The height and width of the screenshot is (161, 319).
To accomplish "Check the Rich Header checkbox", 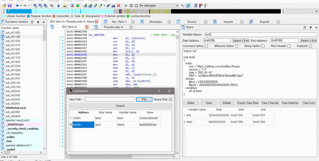I will [289, 46].
